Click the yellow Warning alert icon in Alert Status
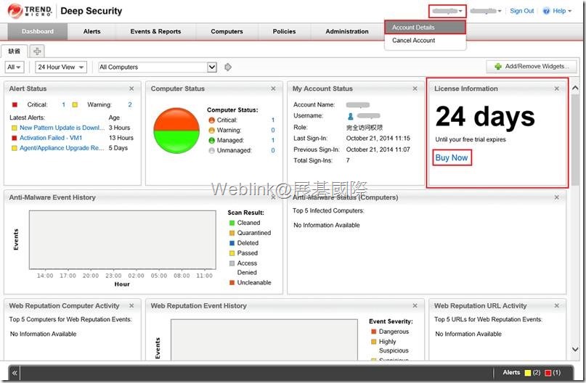Screen dimensions: 586x383 click(x=75, y=104)
